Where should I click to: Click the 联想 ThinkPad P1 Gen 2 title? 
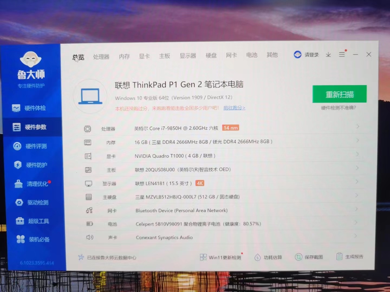[179, 85]
